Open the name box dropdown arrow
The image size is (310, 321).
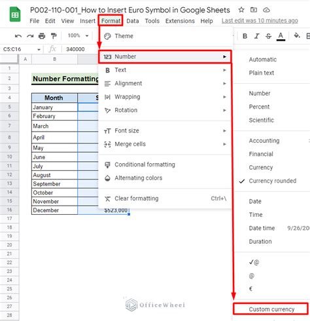39,50
